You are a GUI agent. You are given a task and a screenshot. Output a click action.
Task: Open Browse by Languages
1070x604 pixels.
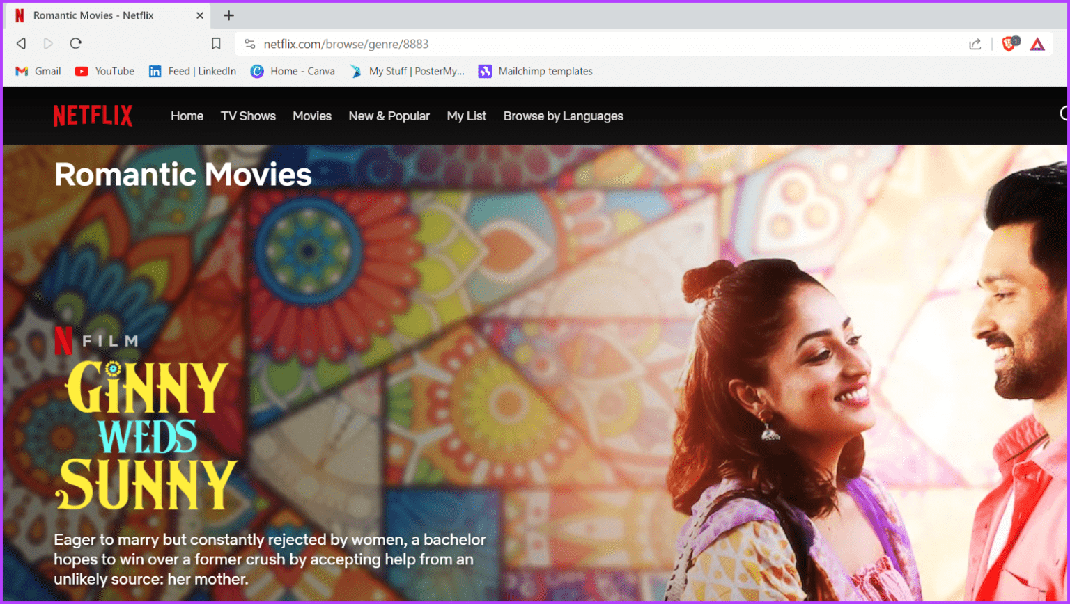[563, 116]
